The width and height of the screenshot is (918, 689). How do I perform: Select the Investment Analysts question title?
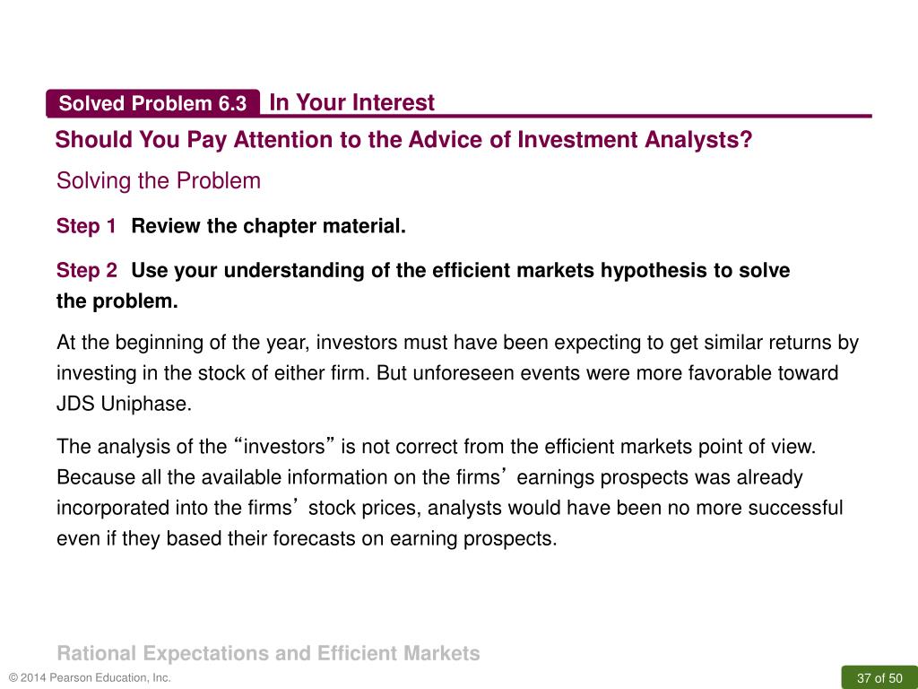coord(403,140)
